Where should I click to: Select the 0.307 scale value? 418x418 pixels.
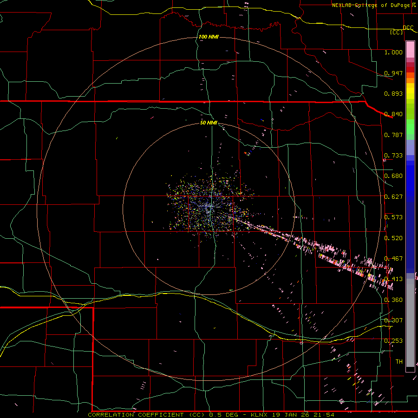point(393,320)
